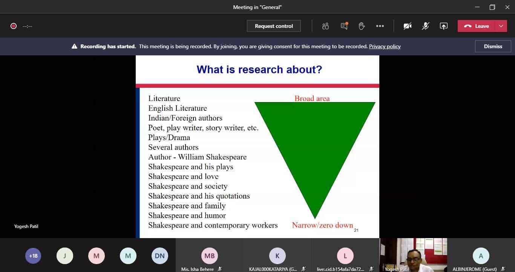Close the meeting window
This screenshot has width=515, height=272.
point(507,7)
